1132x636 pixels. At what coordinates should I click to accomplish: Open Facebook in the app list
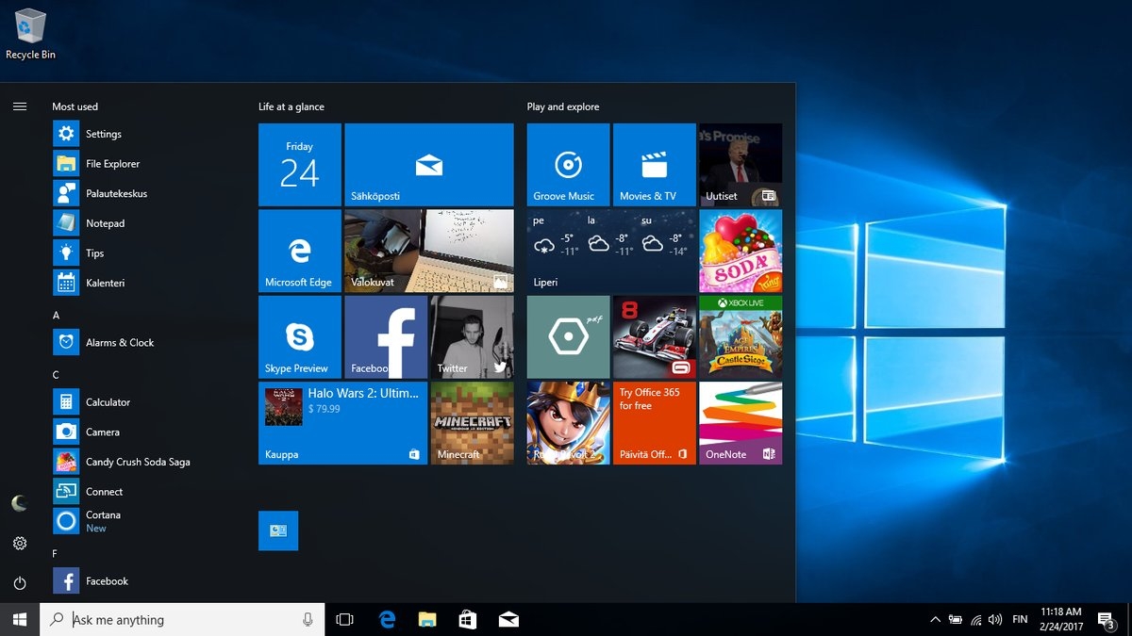coord(141,581)
